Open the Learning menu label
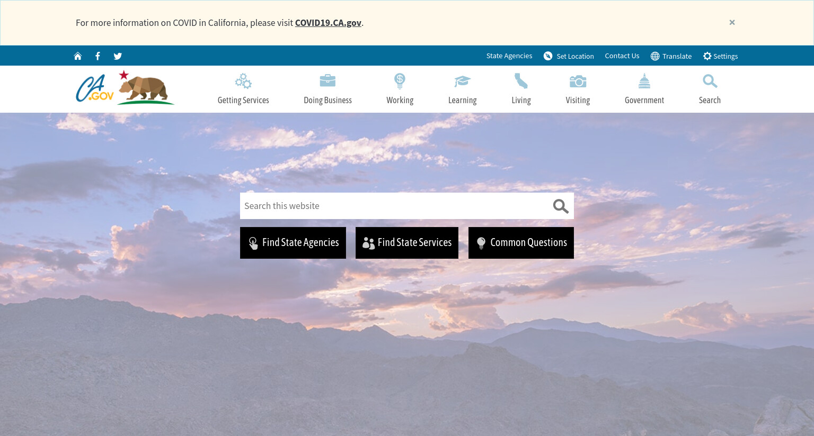 pos(462,100)
